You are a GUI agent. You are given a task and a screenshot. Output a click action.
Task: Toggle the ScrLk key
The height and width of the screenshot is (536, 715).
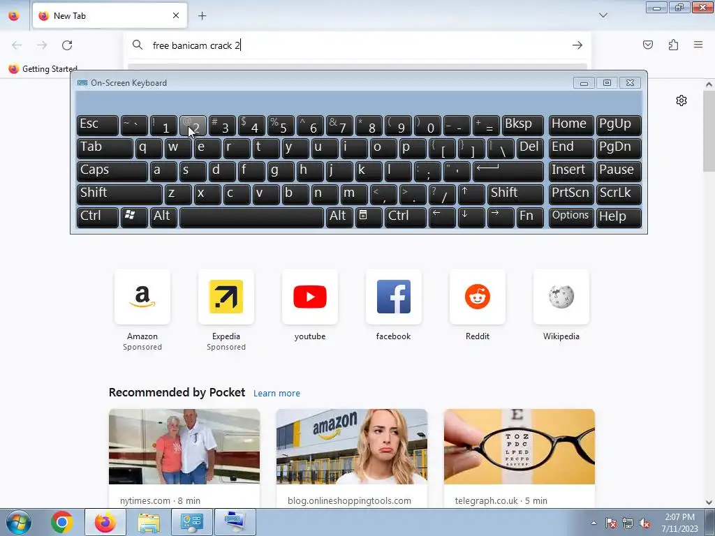pyautogui.click(x=619, y=194)
